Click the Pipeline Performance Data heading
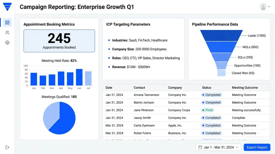This screenshot has height=154, width=275. point(215,24)
